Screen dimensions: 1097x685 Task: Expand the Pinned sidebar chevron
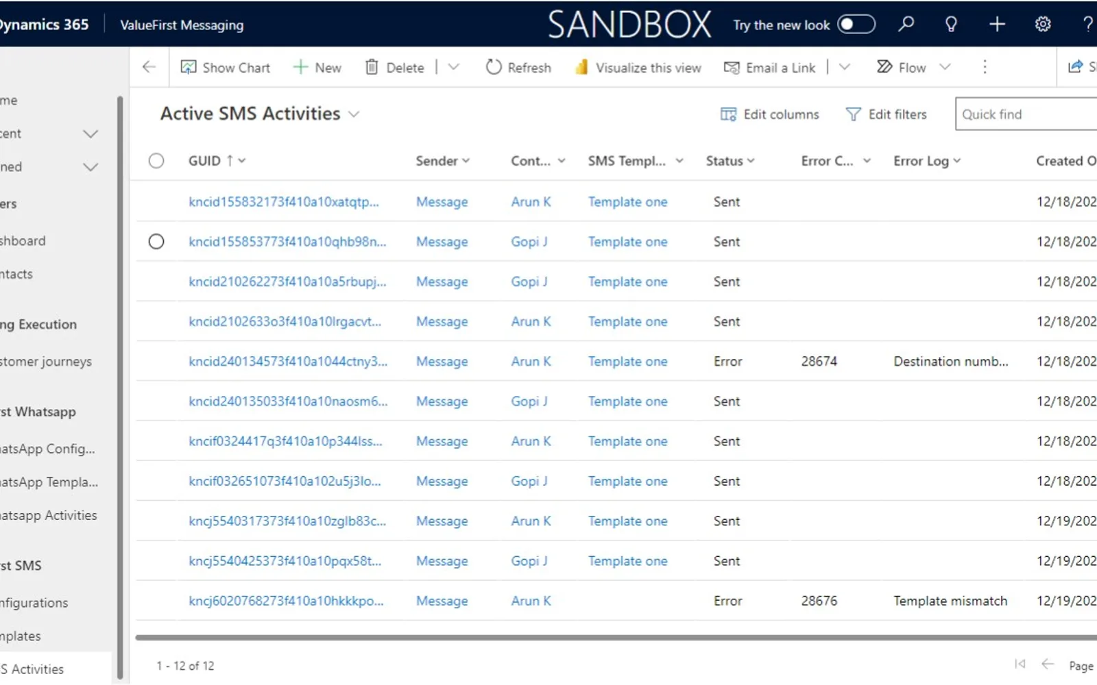(x=91, y=167)
